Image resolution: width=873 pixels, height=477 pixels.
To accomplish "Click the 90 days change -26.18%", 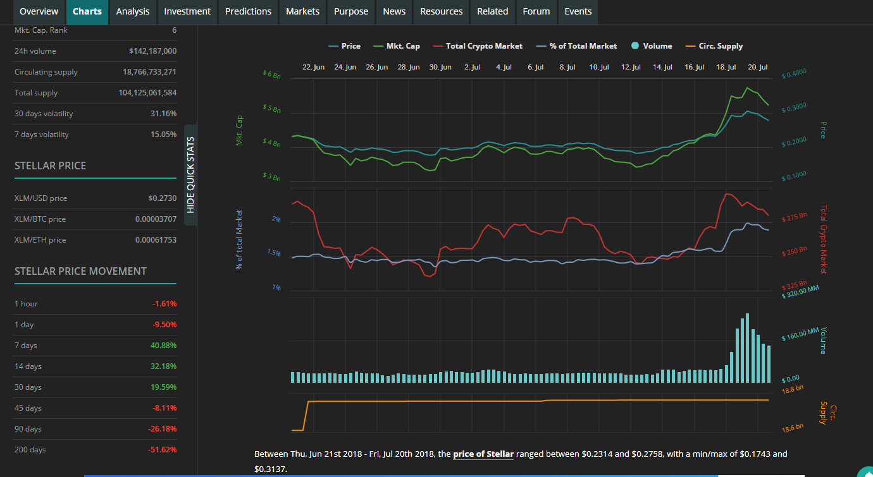I will point(163,429).
